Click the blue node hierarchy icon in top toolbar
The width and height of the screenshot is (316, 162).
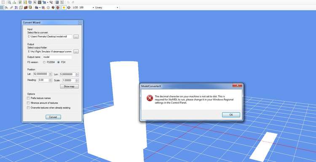(x=44, y=3)
